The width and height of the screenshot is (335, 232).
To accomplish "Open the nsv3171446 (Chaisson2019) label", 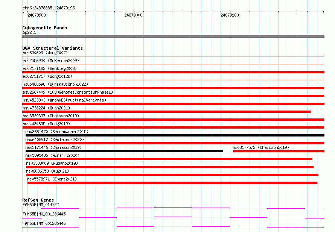I will [53, 147].
